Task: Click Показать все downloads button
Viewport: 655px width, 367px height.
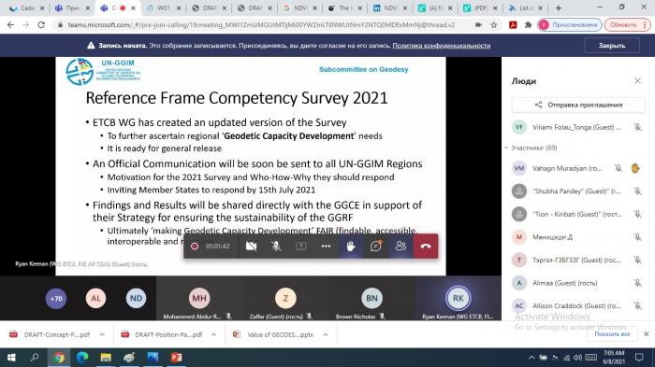Action: (612, 334)
